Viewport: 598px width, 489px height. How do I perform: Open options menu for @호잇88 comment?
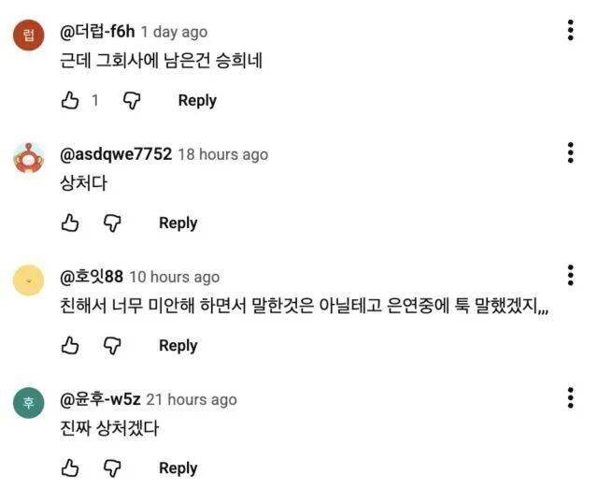[570, 276]
